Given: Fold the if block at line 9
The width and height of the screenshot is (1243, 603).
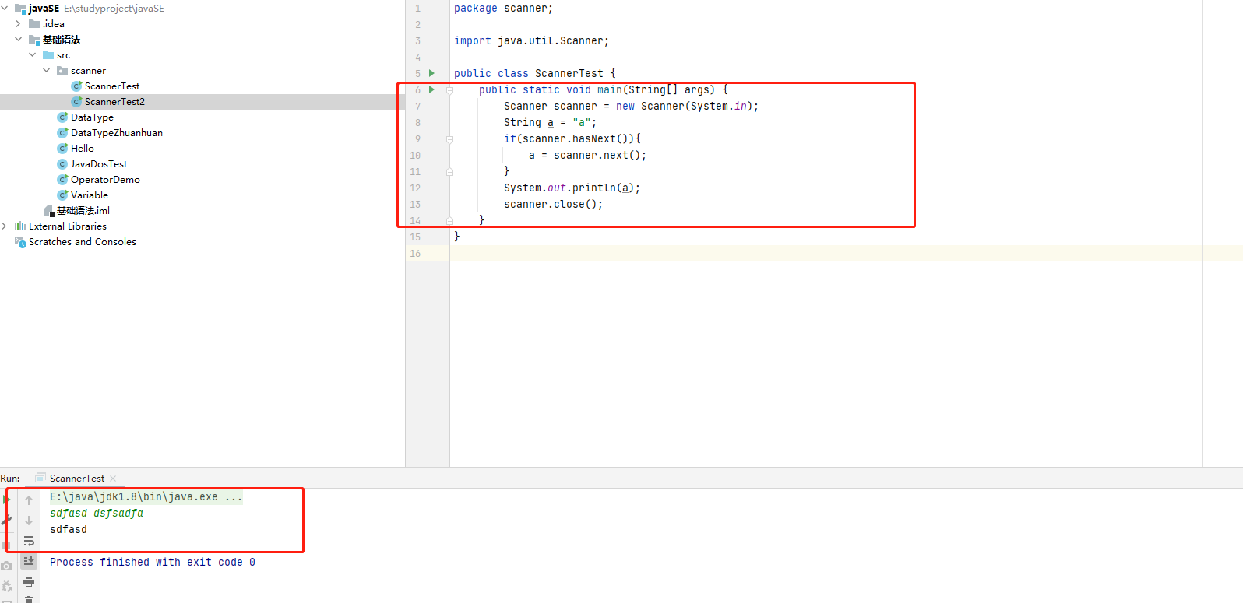Looking at the screenshot, I should click(450, 139).
